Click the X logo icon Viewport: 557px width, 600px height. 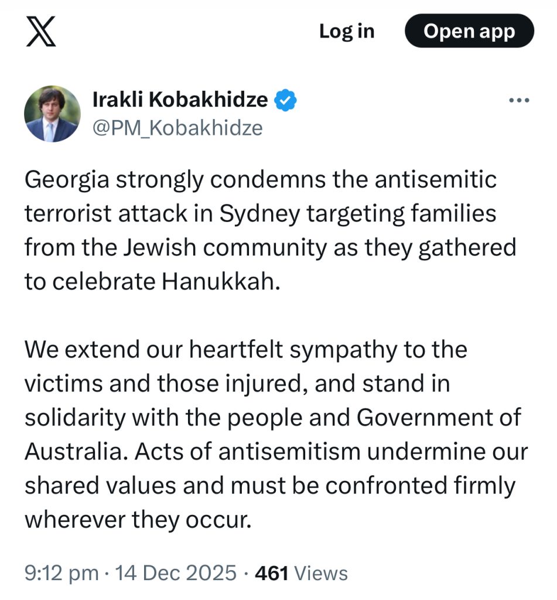42,32
